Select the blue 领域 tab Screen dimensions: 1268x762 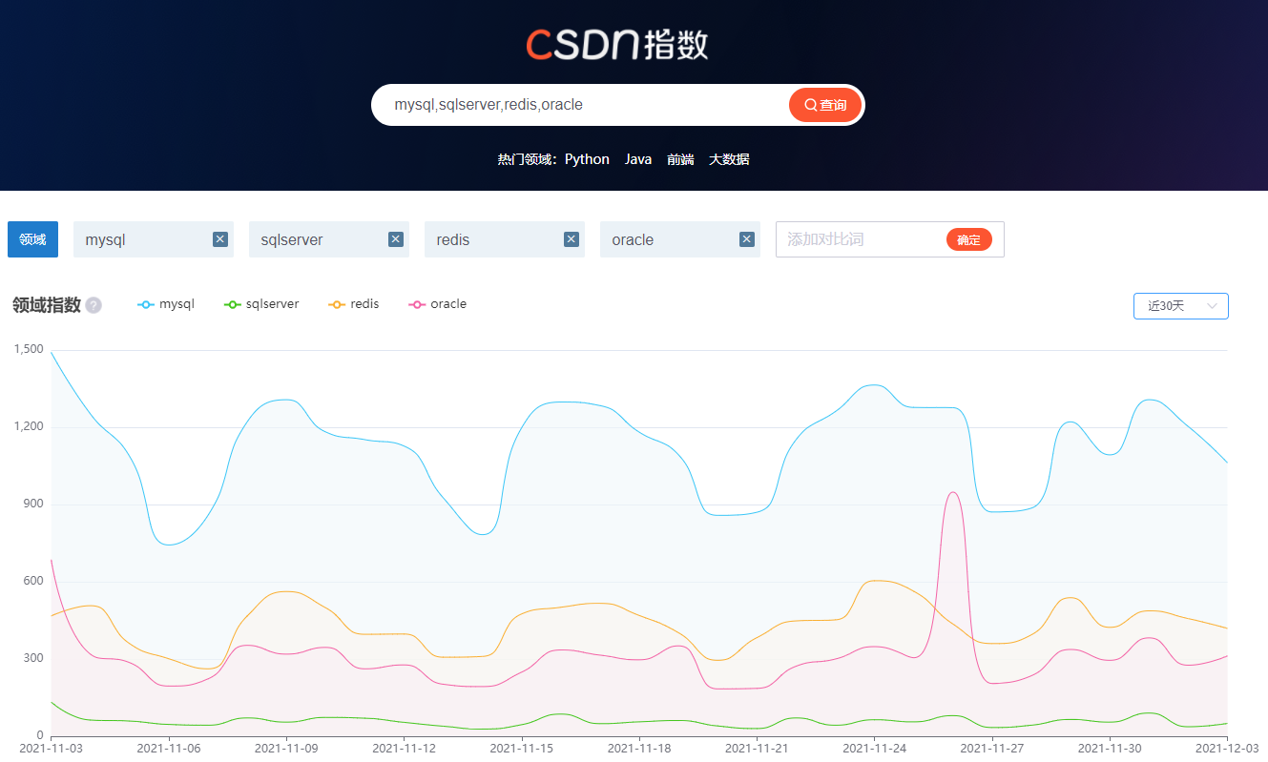click(x=32, y=239)
